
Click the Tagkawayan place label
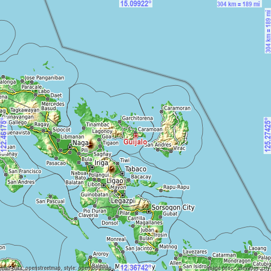[x=25, y=110]
